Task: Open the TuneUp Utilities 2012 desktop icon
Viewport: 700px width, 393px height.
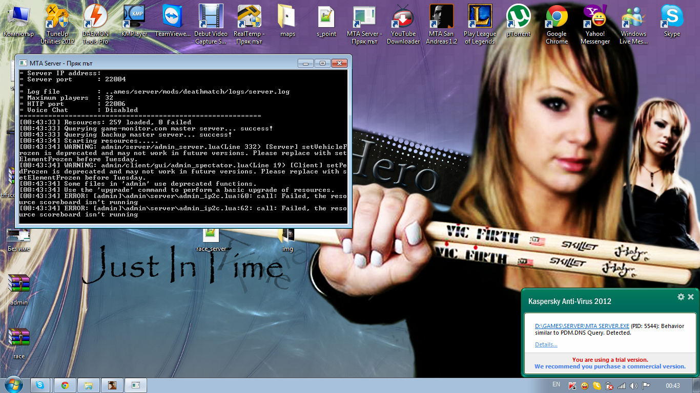Action: tap(57, 17)
